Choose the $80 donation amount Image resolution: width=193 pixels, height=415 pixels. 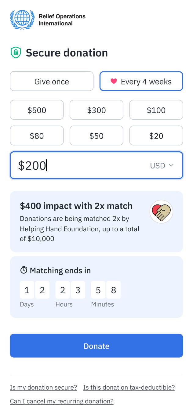[37, 135]
